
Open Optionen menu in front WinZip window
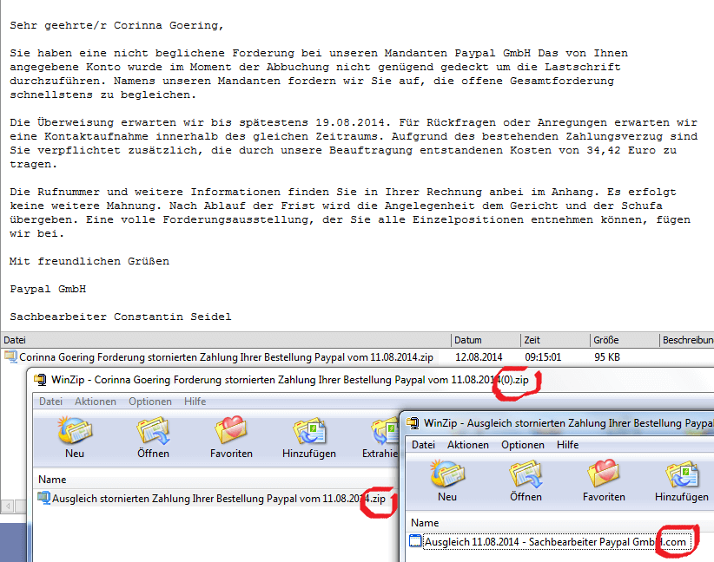(522, 445)
